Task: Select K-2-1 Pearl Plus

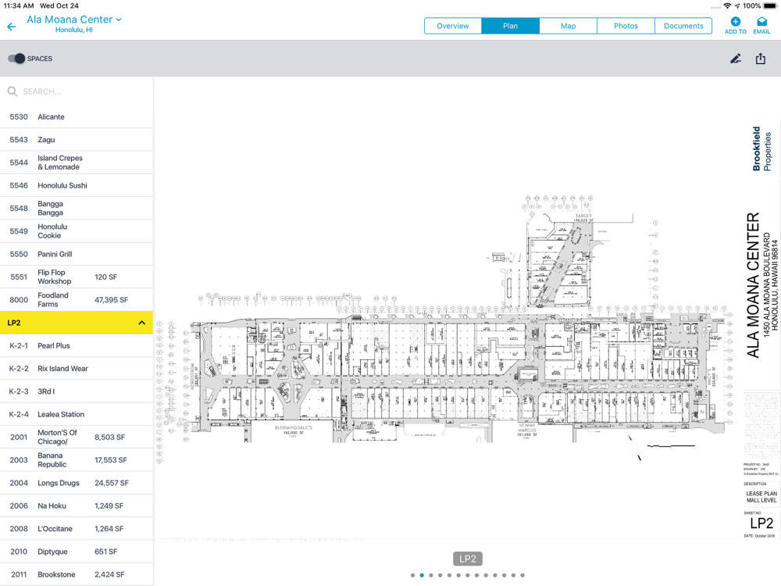Action: [77, 346]
